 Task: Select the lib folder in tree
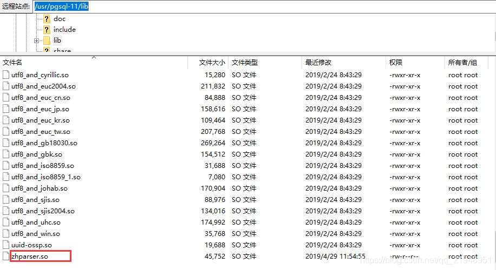[57, 40]
